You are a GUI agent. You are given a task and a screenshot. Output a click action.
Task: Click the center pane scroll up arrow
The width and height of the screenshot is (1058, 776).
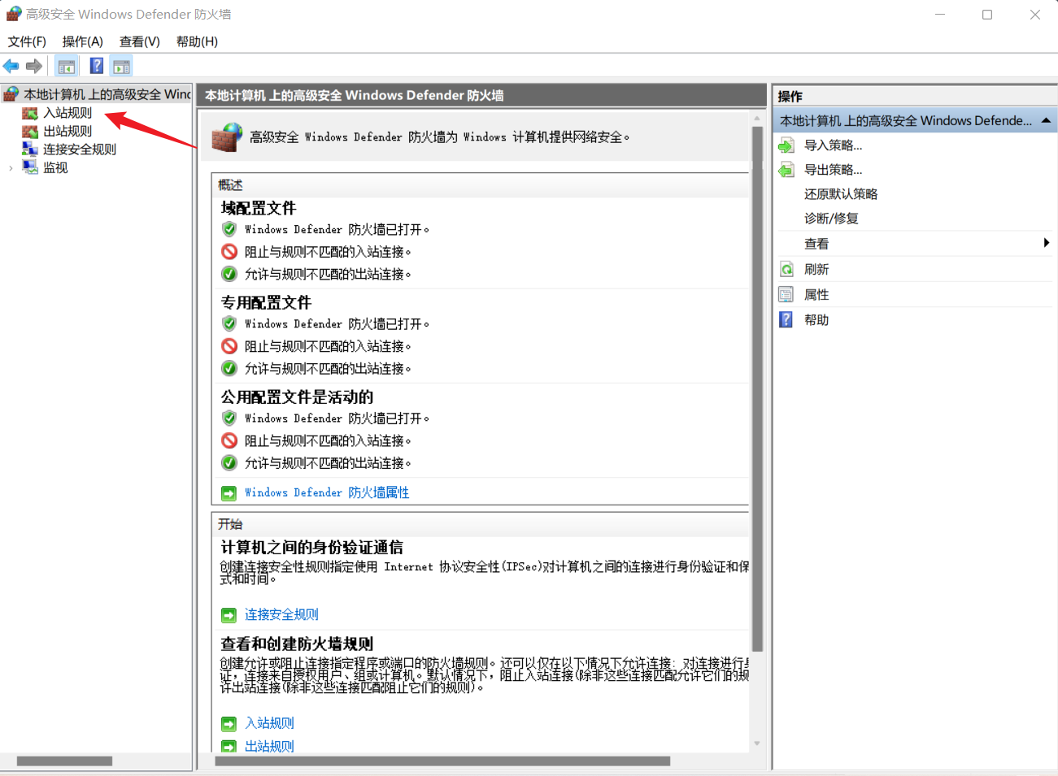757,119
